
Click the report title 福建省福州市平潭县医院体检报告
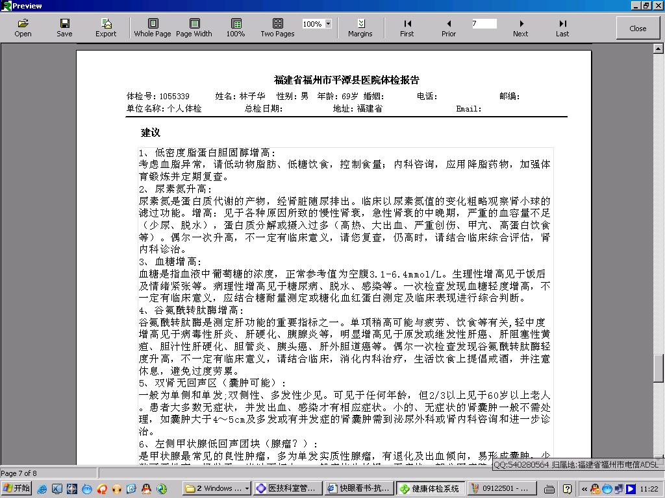(x=347, y=80)
